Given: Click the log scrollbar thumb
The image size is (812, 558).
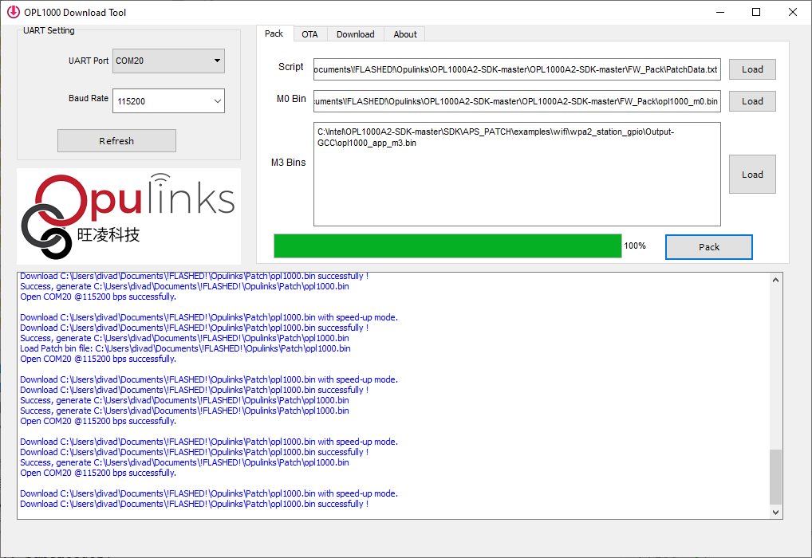Looking at the screenshot, I should [x=775, y=477].
